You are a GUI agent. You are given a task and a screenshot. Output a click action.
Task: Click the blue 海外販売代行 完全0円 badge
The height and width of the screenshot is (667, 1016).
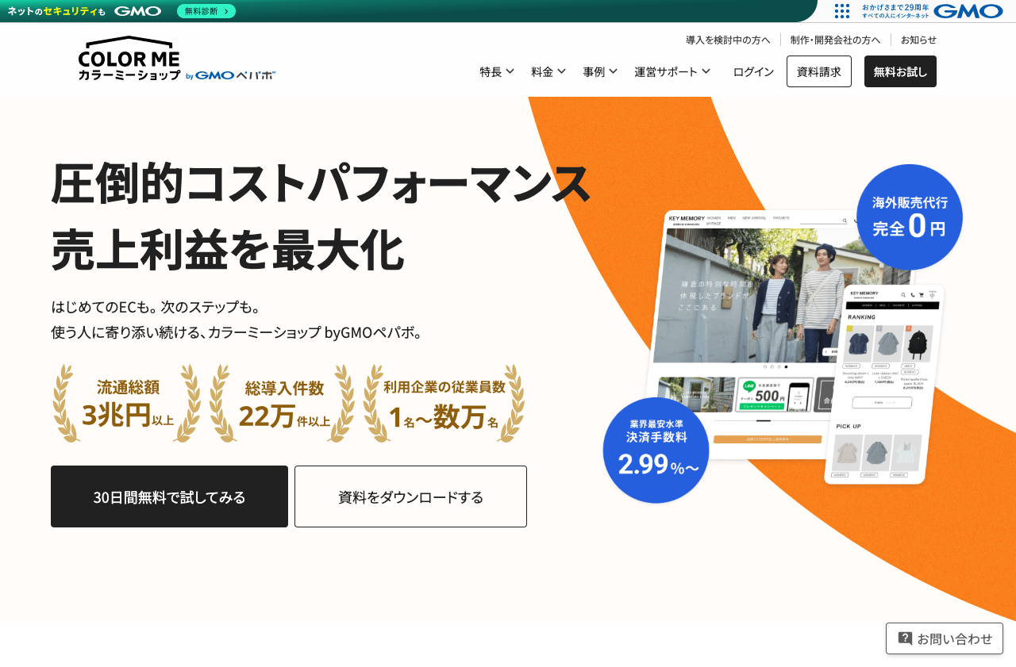point(909,217)
